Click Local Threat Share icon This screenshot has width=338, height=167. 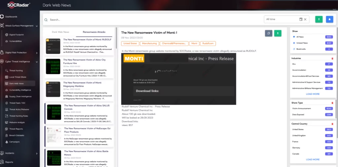click(x=7, y=77)
